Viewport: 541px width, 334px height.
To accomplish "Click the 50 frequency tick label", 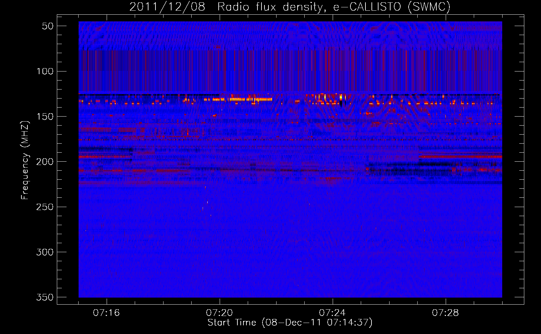I will point(48,26).
